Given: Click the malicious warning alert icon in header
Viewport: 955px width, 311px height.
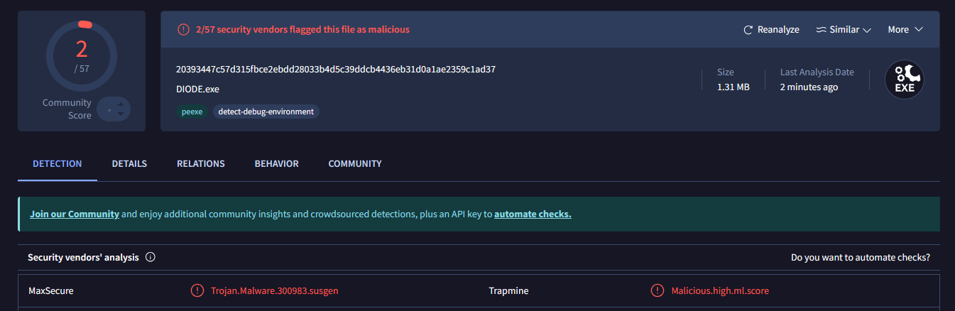Looking at the screenshot, I should point(183,30).
